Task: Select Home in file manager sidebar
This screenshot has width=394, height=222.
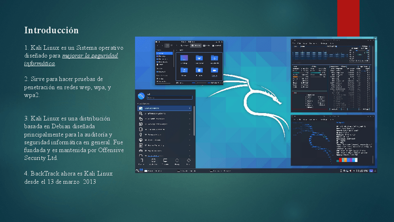Action: 164,54
